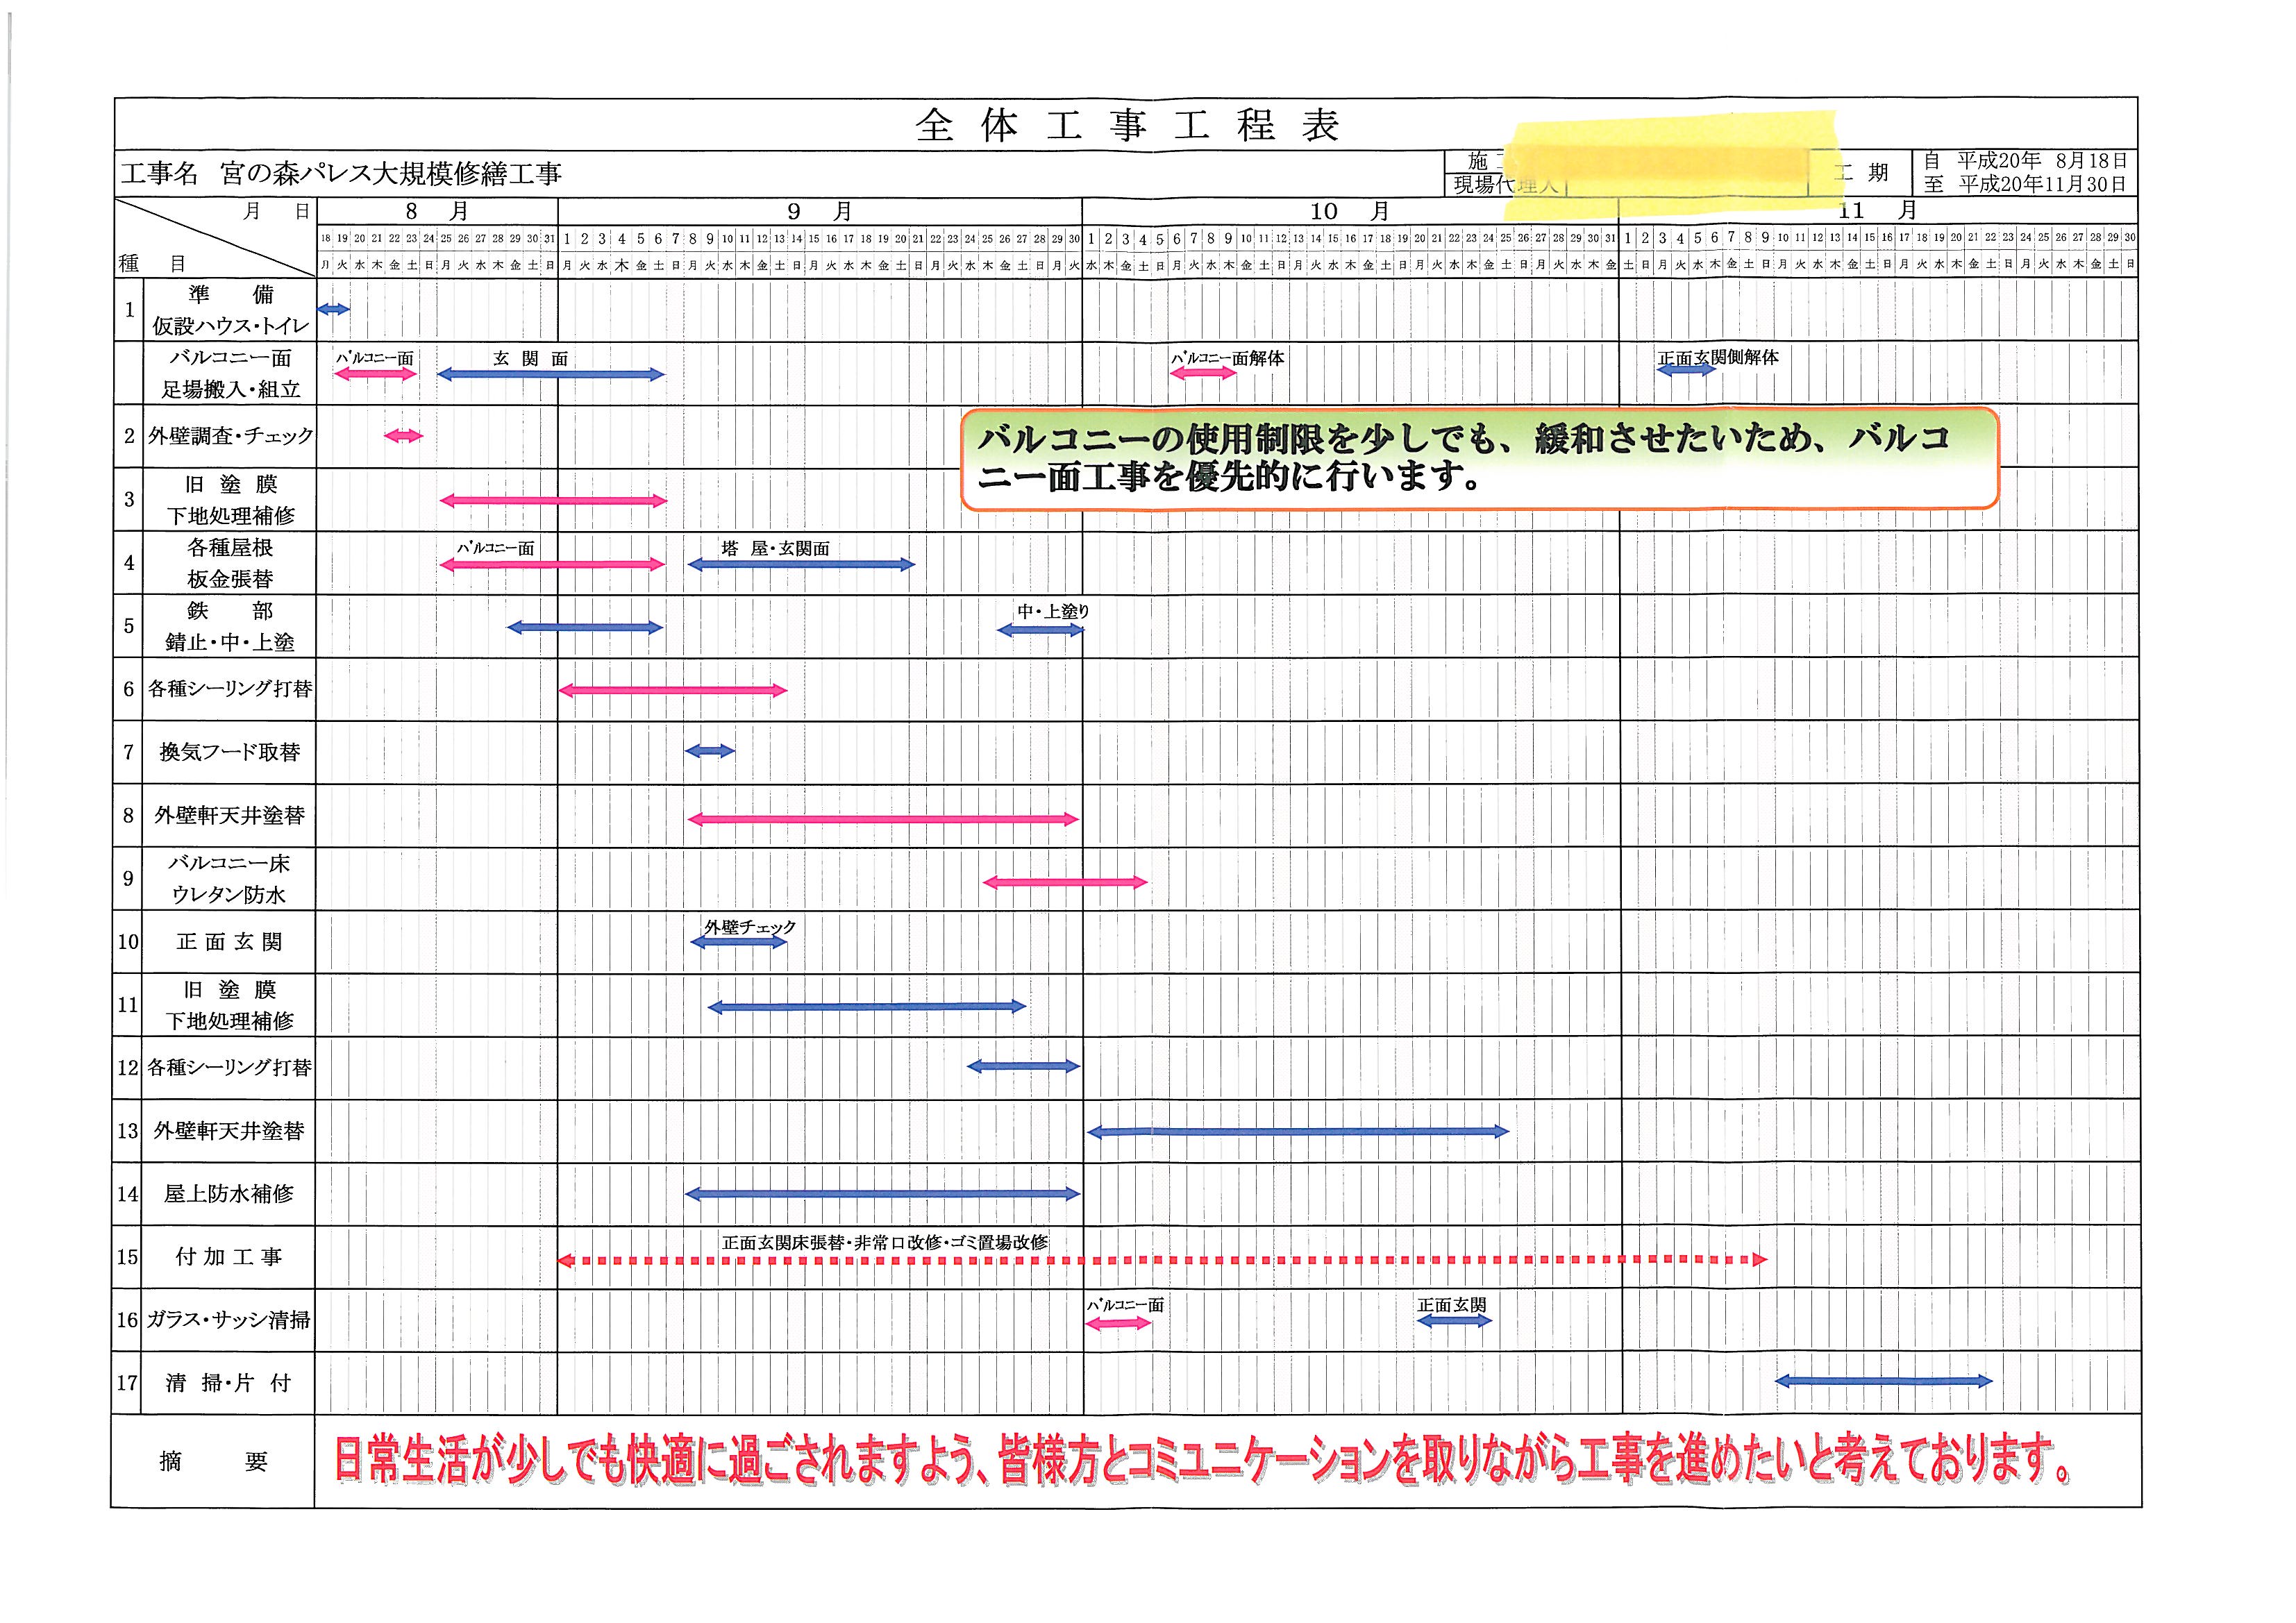Screen dimensions: 2296x1623
Task: Click the blue bar for 屋上防水補修
Action: 883,1194
